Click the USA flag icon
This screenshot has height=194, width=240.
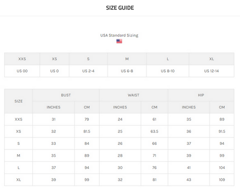(x=119, y=41)
